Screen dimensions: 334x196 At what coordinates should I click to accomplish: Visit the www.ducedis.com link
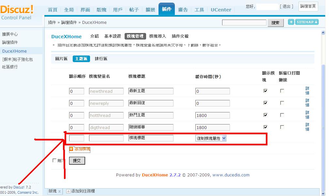pyautogui.click(x=231, y=175)
